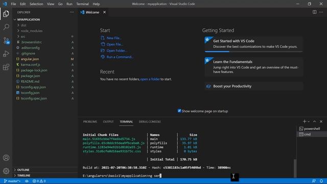Open Get Started with VS Code card
Viewport: 327px width, 184px height.
tap(253, 44)
